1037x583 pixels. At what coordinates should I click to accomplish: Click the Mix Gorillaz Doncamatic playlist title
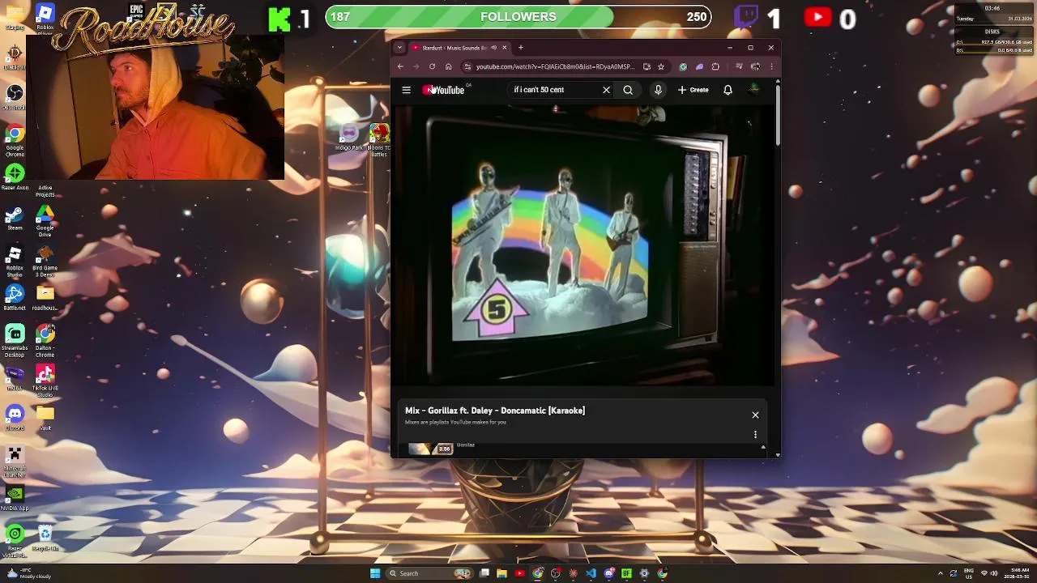[x=495, y=411]
